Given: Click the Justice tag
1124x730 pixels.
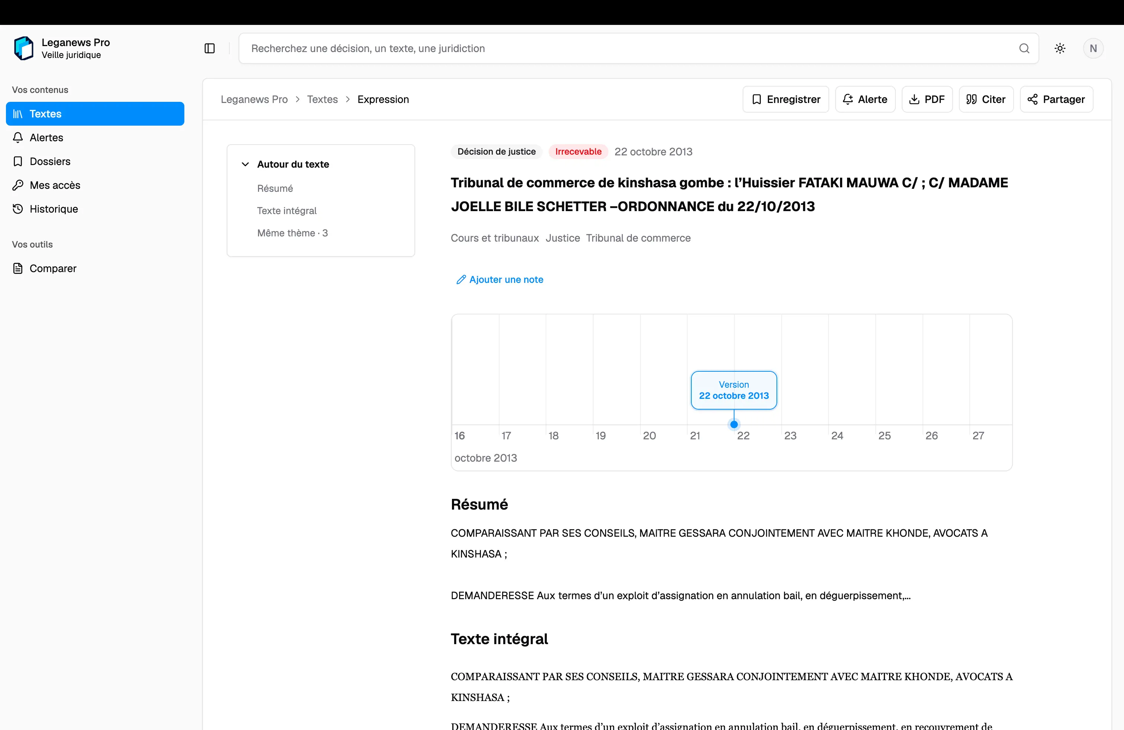Looking at the screenshot, I should pyautogui.click(x=562, y=238).
